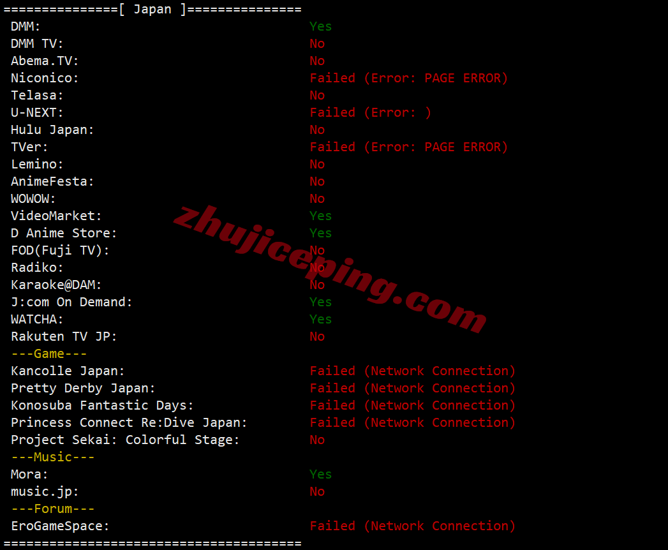Viewport: 668px width, 550px height.
Task: Select the D Anime Store label
Action: [x=64, y=233]
